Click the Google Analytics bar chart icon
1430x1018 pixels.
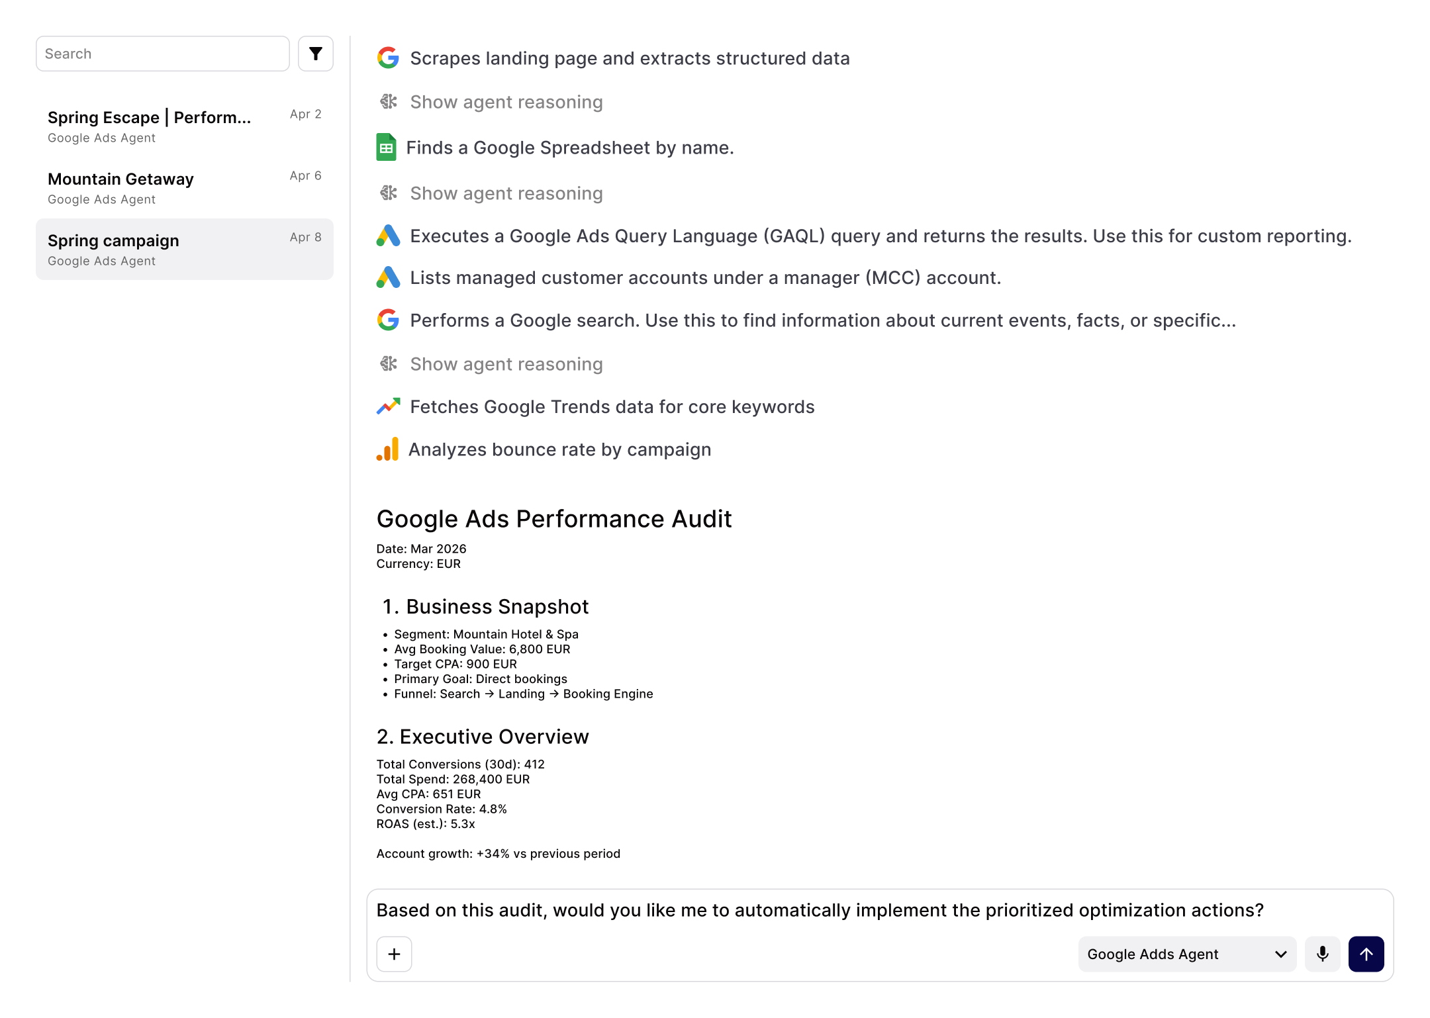tap(388, 449)
